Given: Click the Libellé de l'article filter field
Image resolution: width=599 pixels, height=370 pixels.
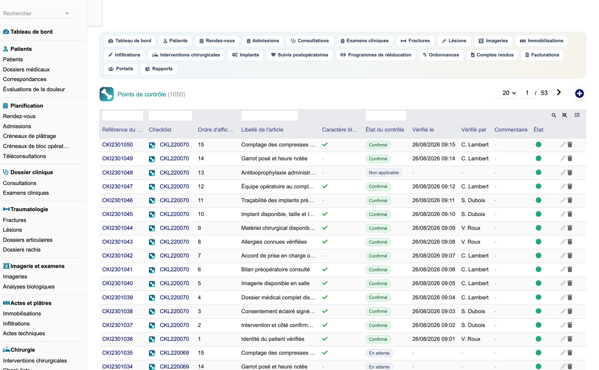Looking at the screenshot, I should click(269, 116).
